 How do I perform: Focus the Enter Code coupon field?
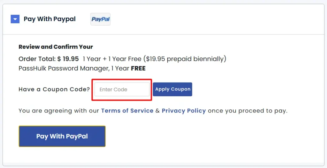[x=122, y=90]
